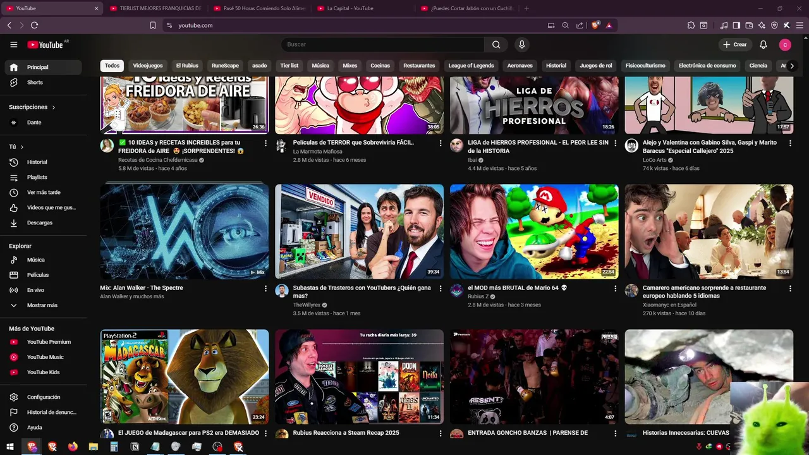809x455 pixels.
Task: Open En vivo under Explorar
Action: click(x=43, y=290)
